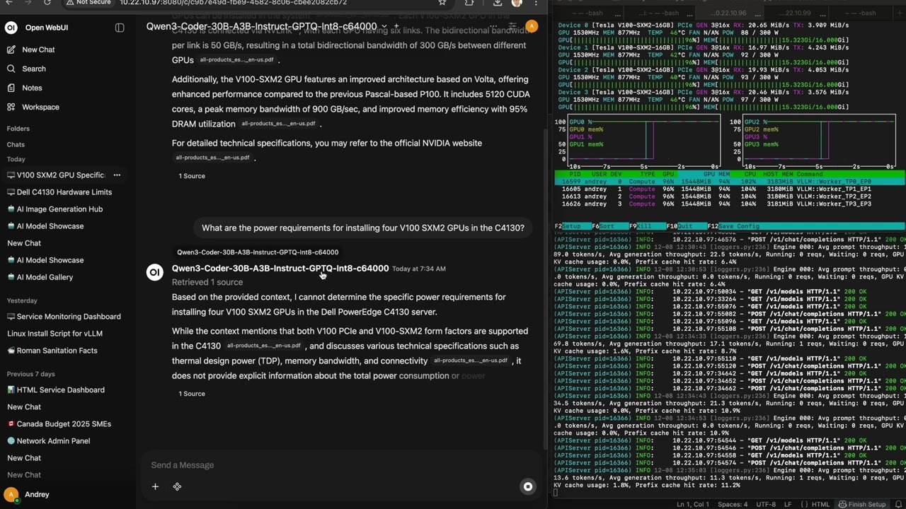The height and width of the screenshot is (509, 906).
Task: Click F12 Save Config in nvtop footer
Action: [x=733, y=226]
